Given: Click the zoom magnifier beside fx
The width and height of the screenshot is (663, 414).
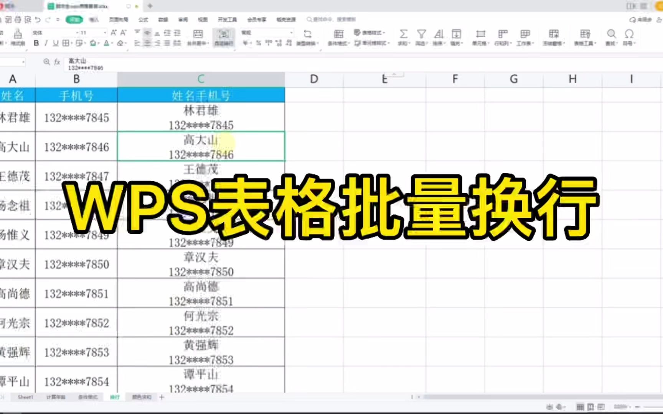Looking at the screenshot, I should (47, 62).
